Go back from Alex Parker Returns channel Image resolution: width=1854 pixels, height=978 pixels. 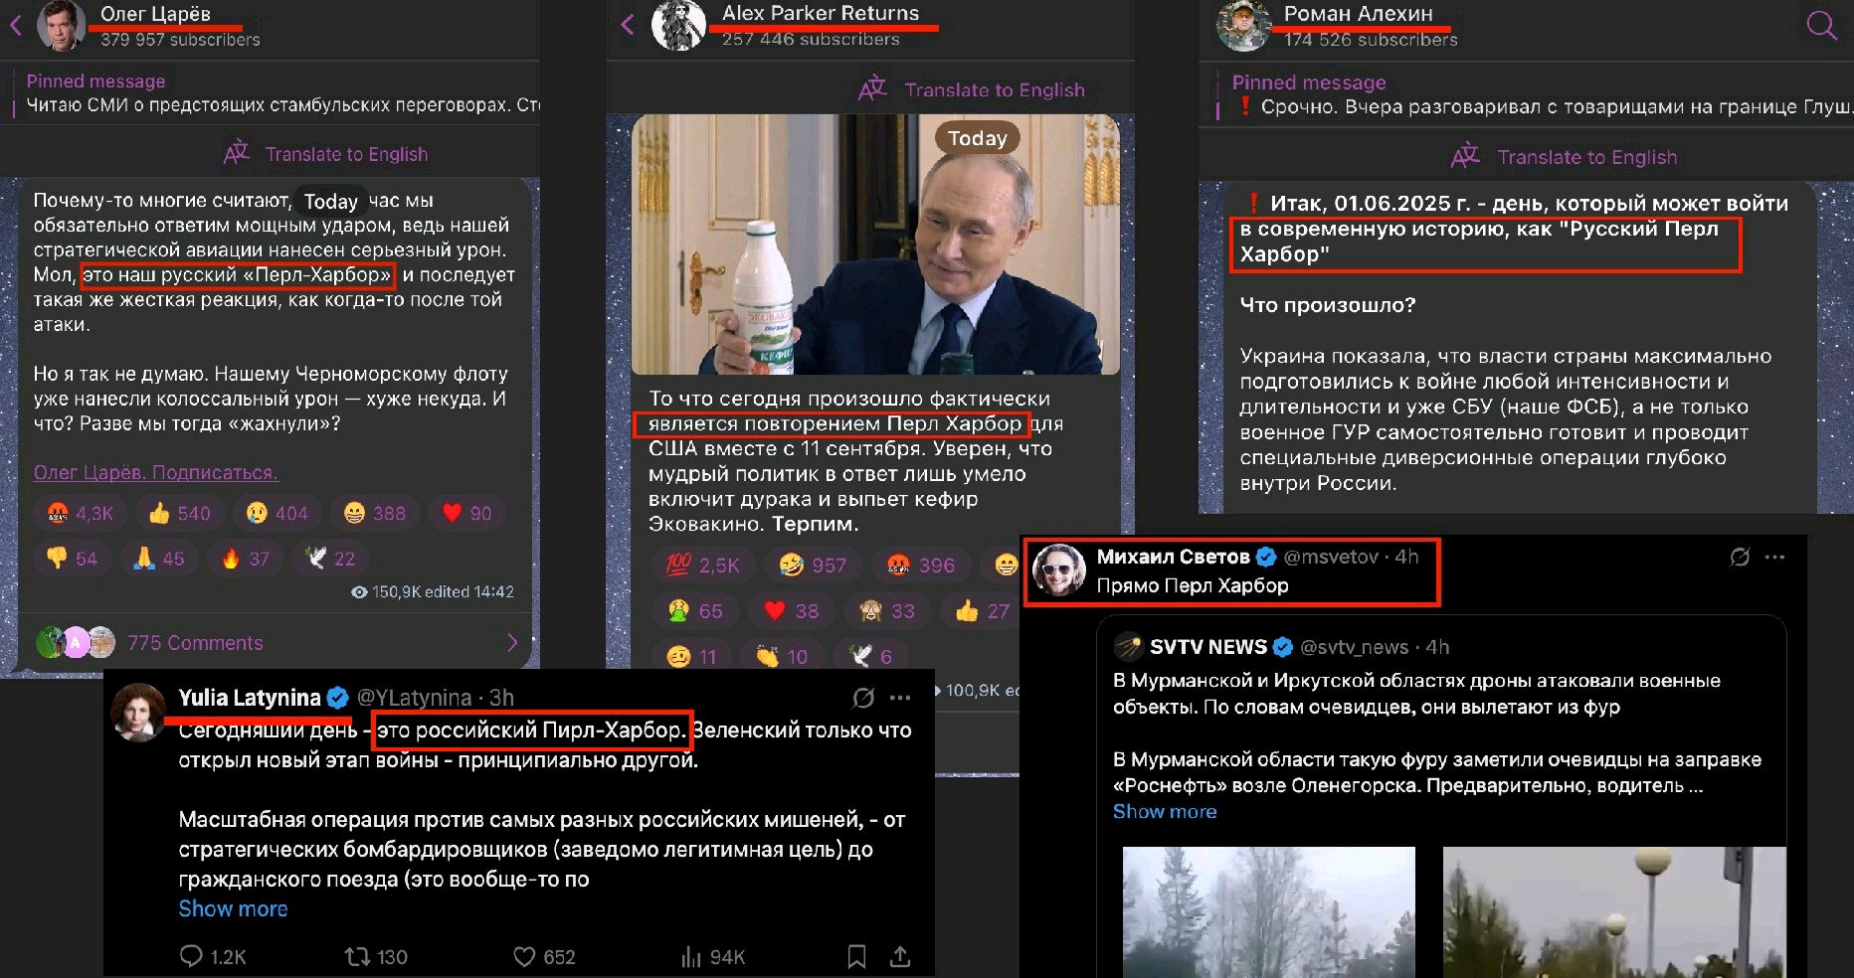pos(627,24)
